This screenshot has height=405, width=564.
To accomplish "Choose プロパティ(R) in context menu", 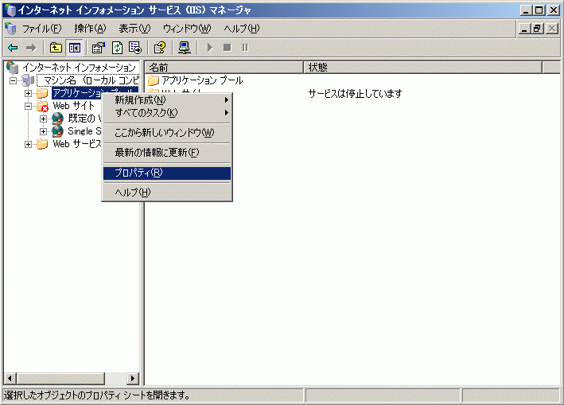I will click(167, 173).
